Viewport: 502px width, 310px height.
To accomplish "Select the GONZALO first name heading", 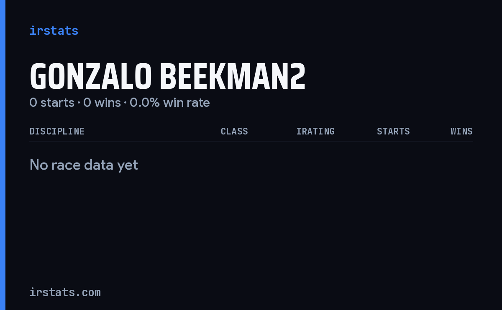I will click(90, 77).
